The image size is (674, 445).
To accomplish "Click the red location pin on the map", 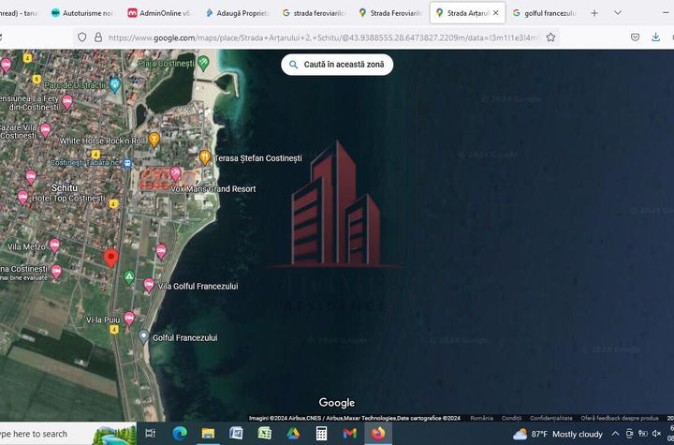I will click(x=110, y=258).
